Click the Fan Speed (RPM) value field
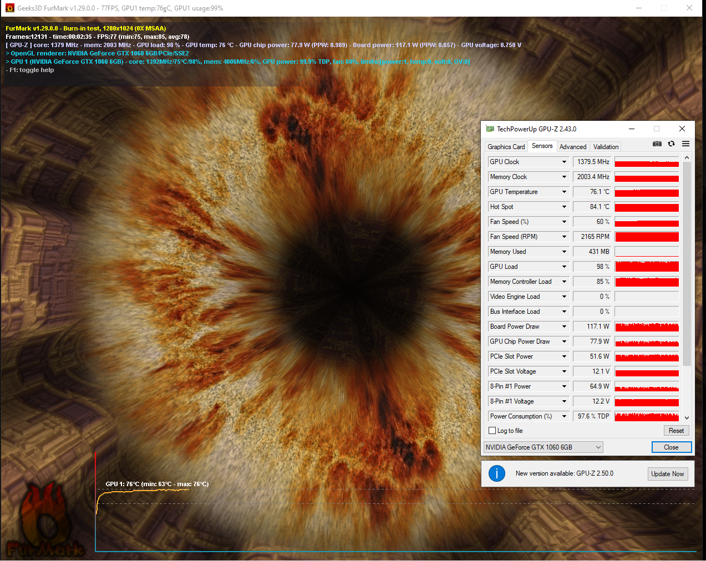Image resolution: width=706 pixels, height=561 pixels. click(x=591, y=237)
